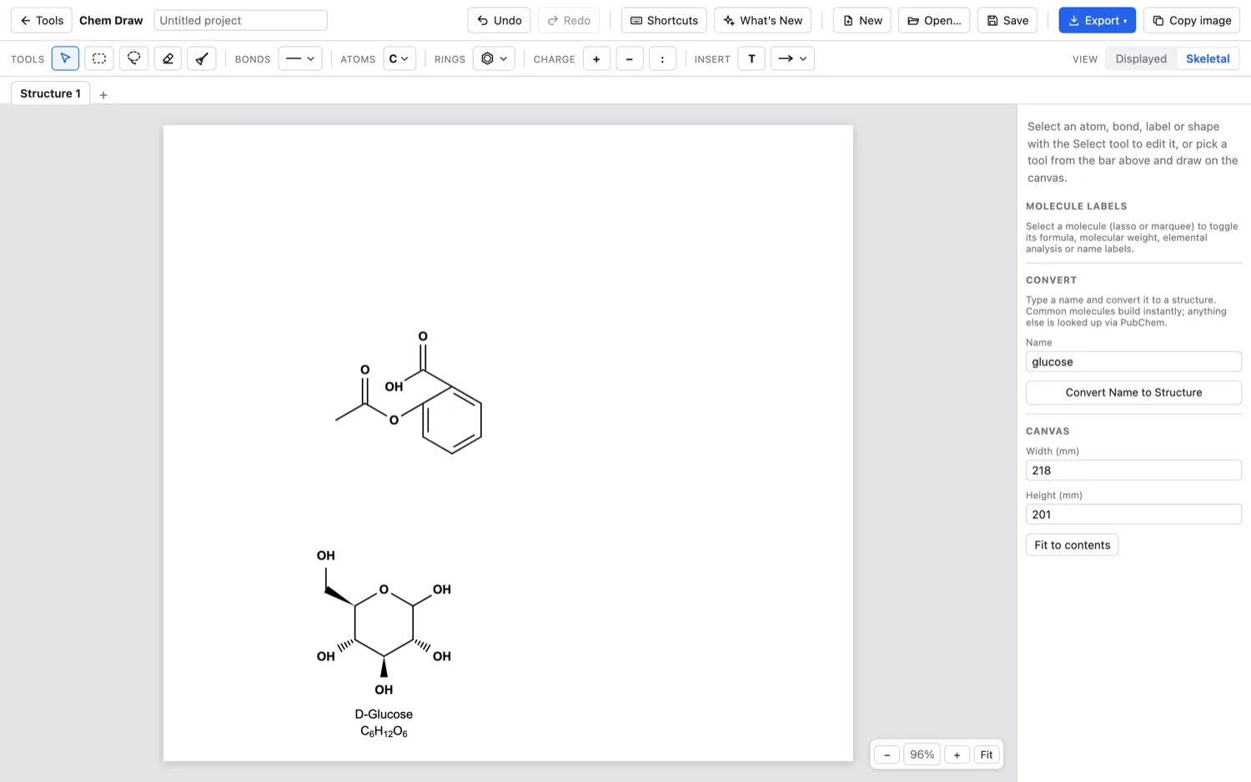Click the D-Glucose name label
Viewport: 1251px width, 782px height.
(x=384, y=714)
